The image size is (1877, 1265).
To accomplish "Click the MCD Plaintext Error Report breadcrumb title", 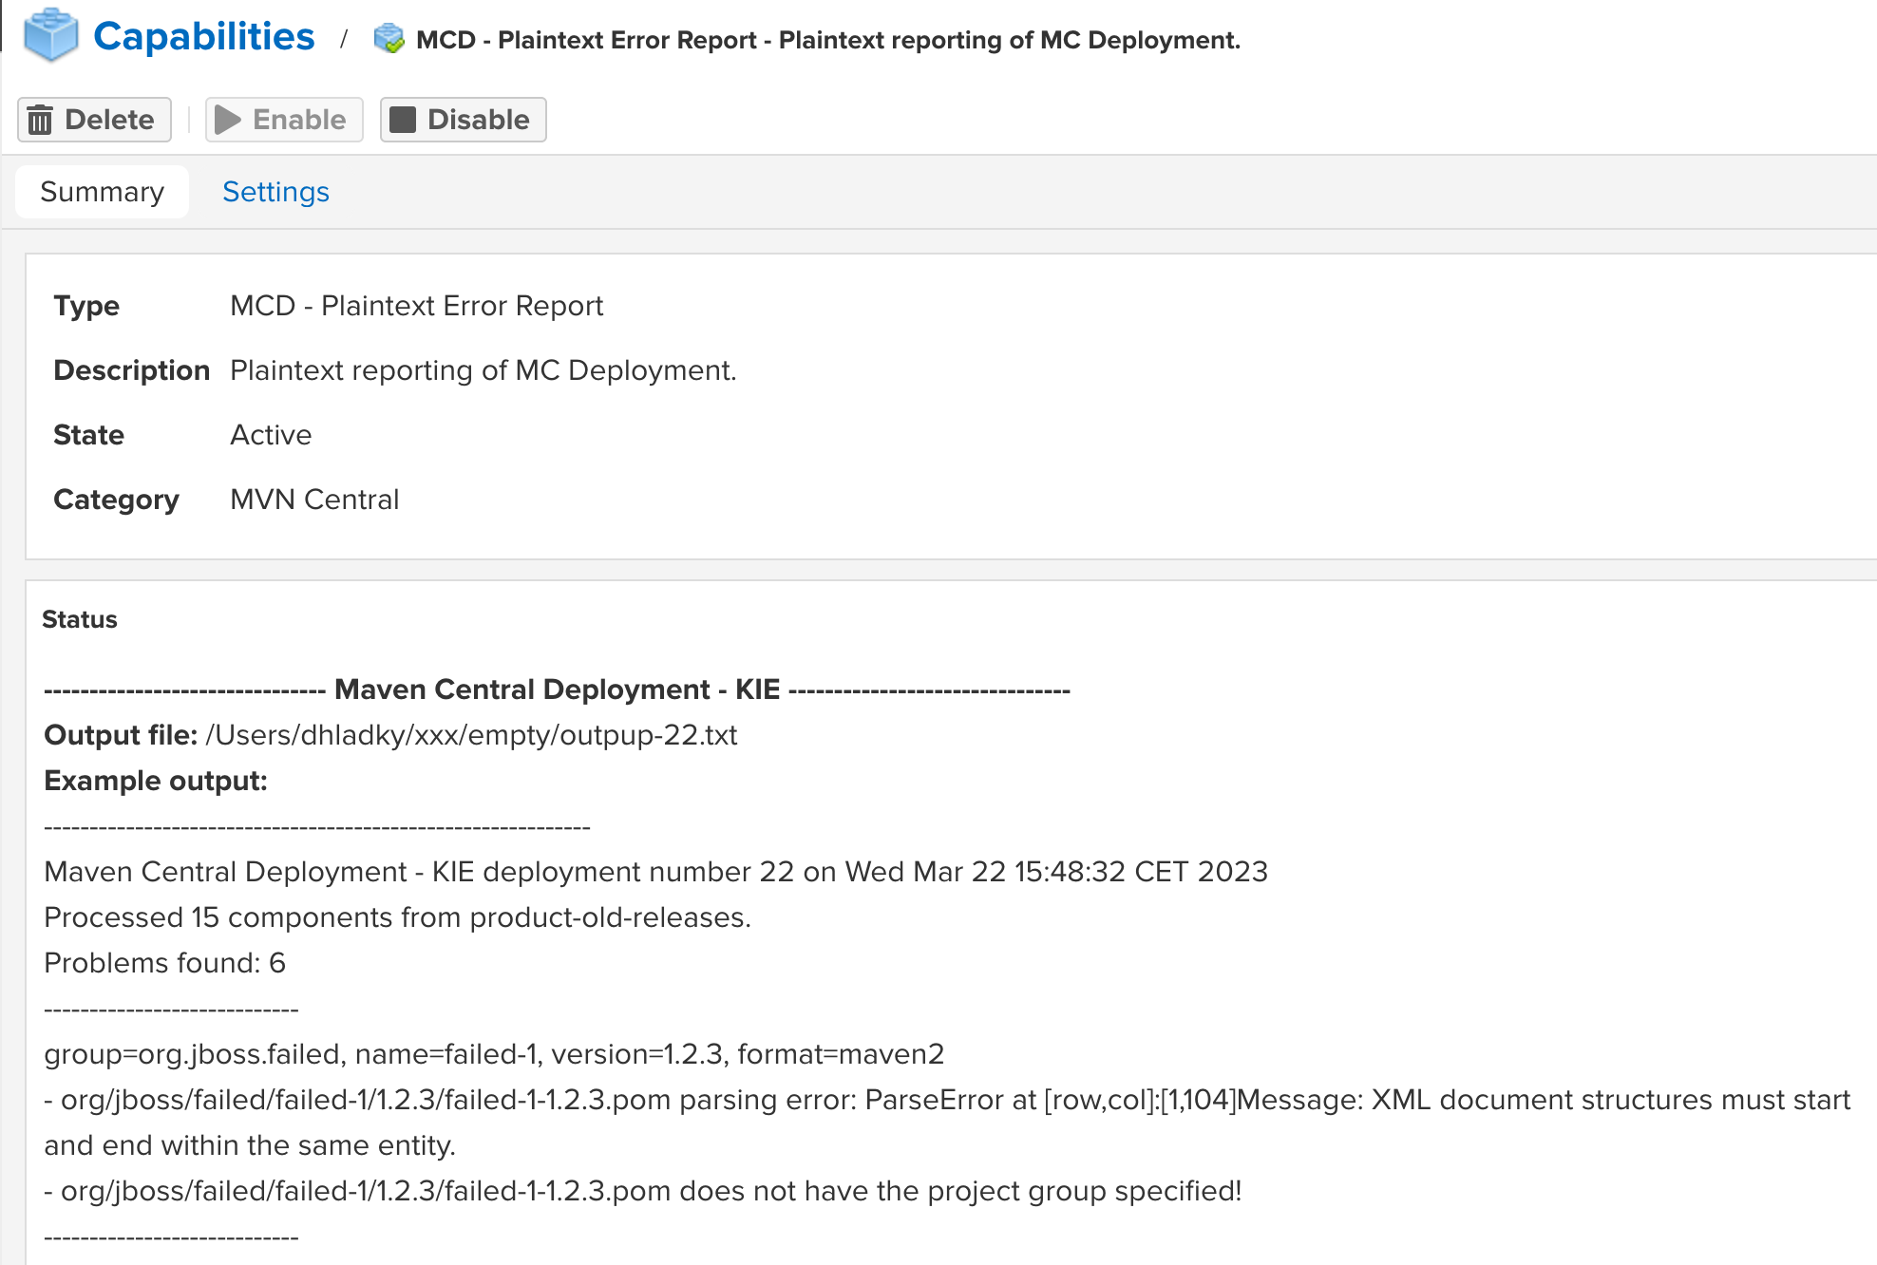I will pos(827,40).
